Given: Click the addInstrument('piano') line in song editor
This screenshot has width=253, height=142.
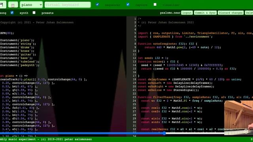Looking at the screenshot, I should 17,40.
